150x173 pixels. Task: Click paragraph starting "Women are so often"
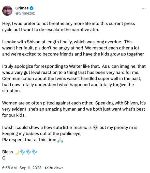[x=74, y=109]
